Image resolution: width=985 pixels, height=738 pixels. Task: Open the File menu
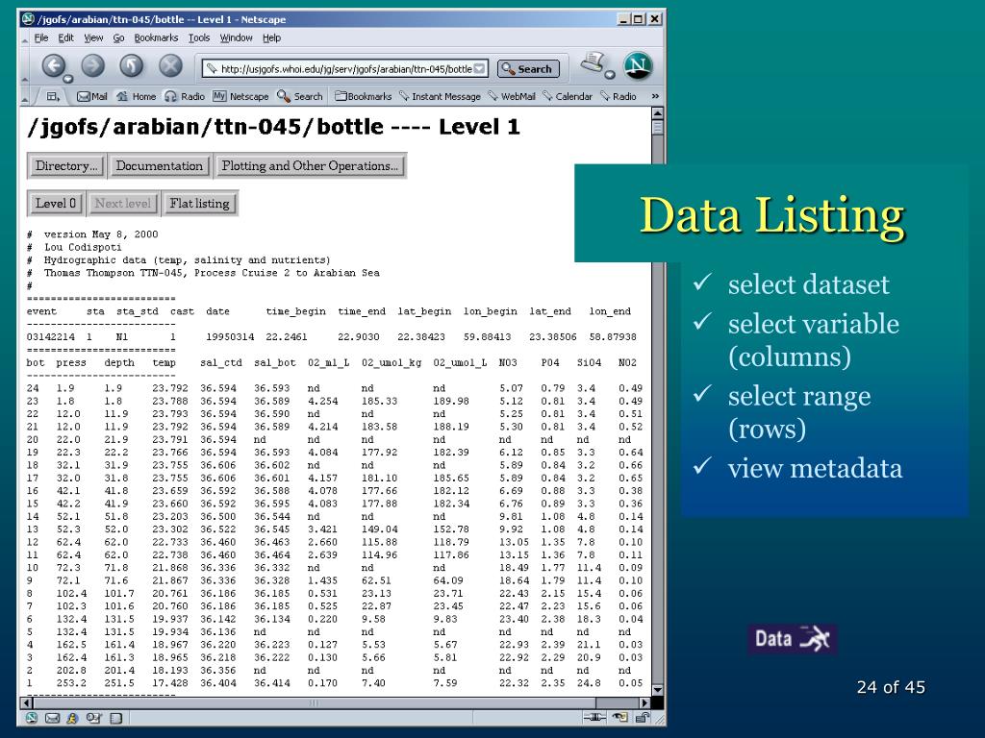(x=40, y=37)
